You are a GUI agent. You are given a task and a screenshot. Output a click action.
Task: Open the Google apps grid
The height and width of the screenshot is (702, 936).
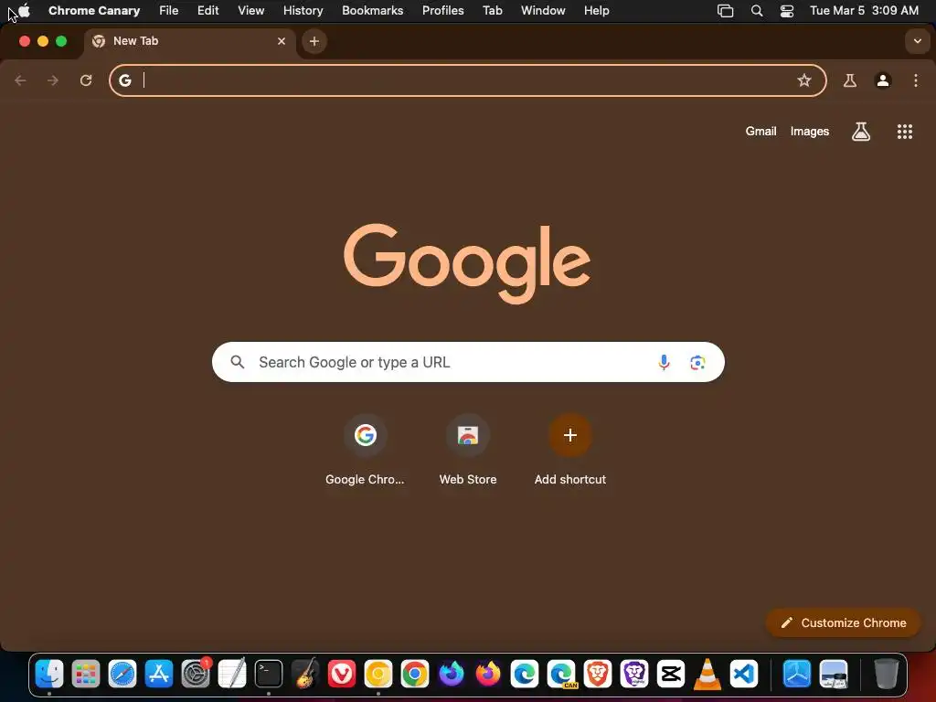click(905, 132)
